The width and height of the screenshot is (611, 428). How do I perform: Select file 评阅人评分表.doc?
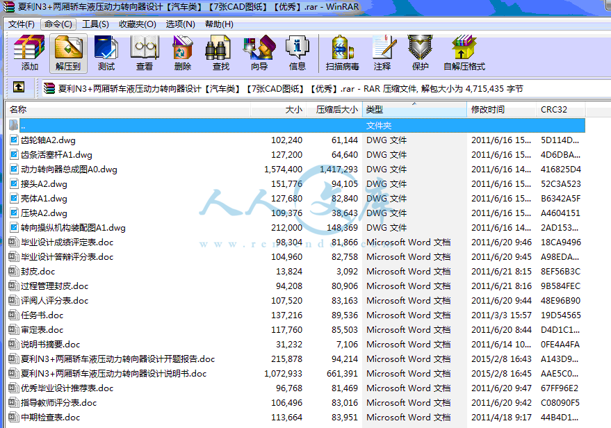click(54, 301)
